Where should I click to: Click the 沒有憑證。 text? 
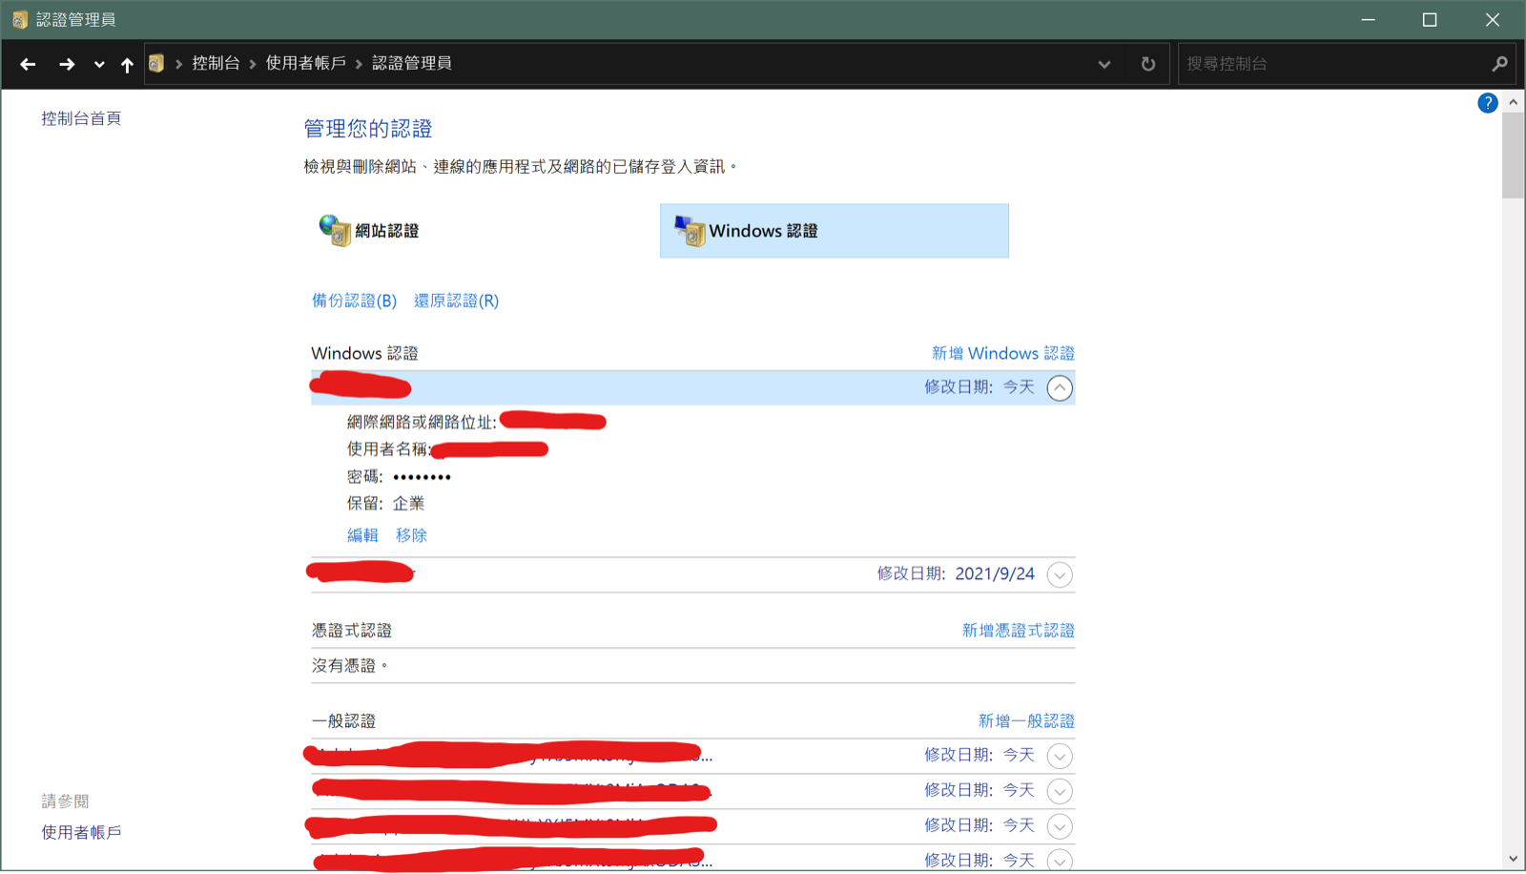pyautogui.click(x=350, y=666)
